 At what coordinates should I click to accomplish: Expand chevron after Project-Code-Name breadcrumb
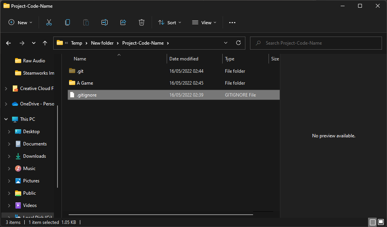click(168, 43)
